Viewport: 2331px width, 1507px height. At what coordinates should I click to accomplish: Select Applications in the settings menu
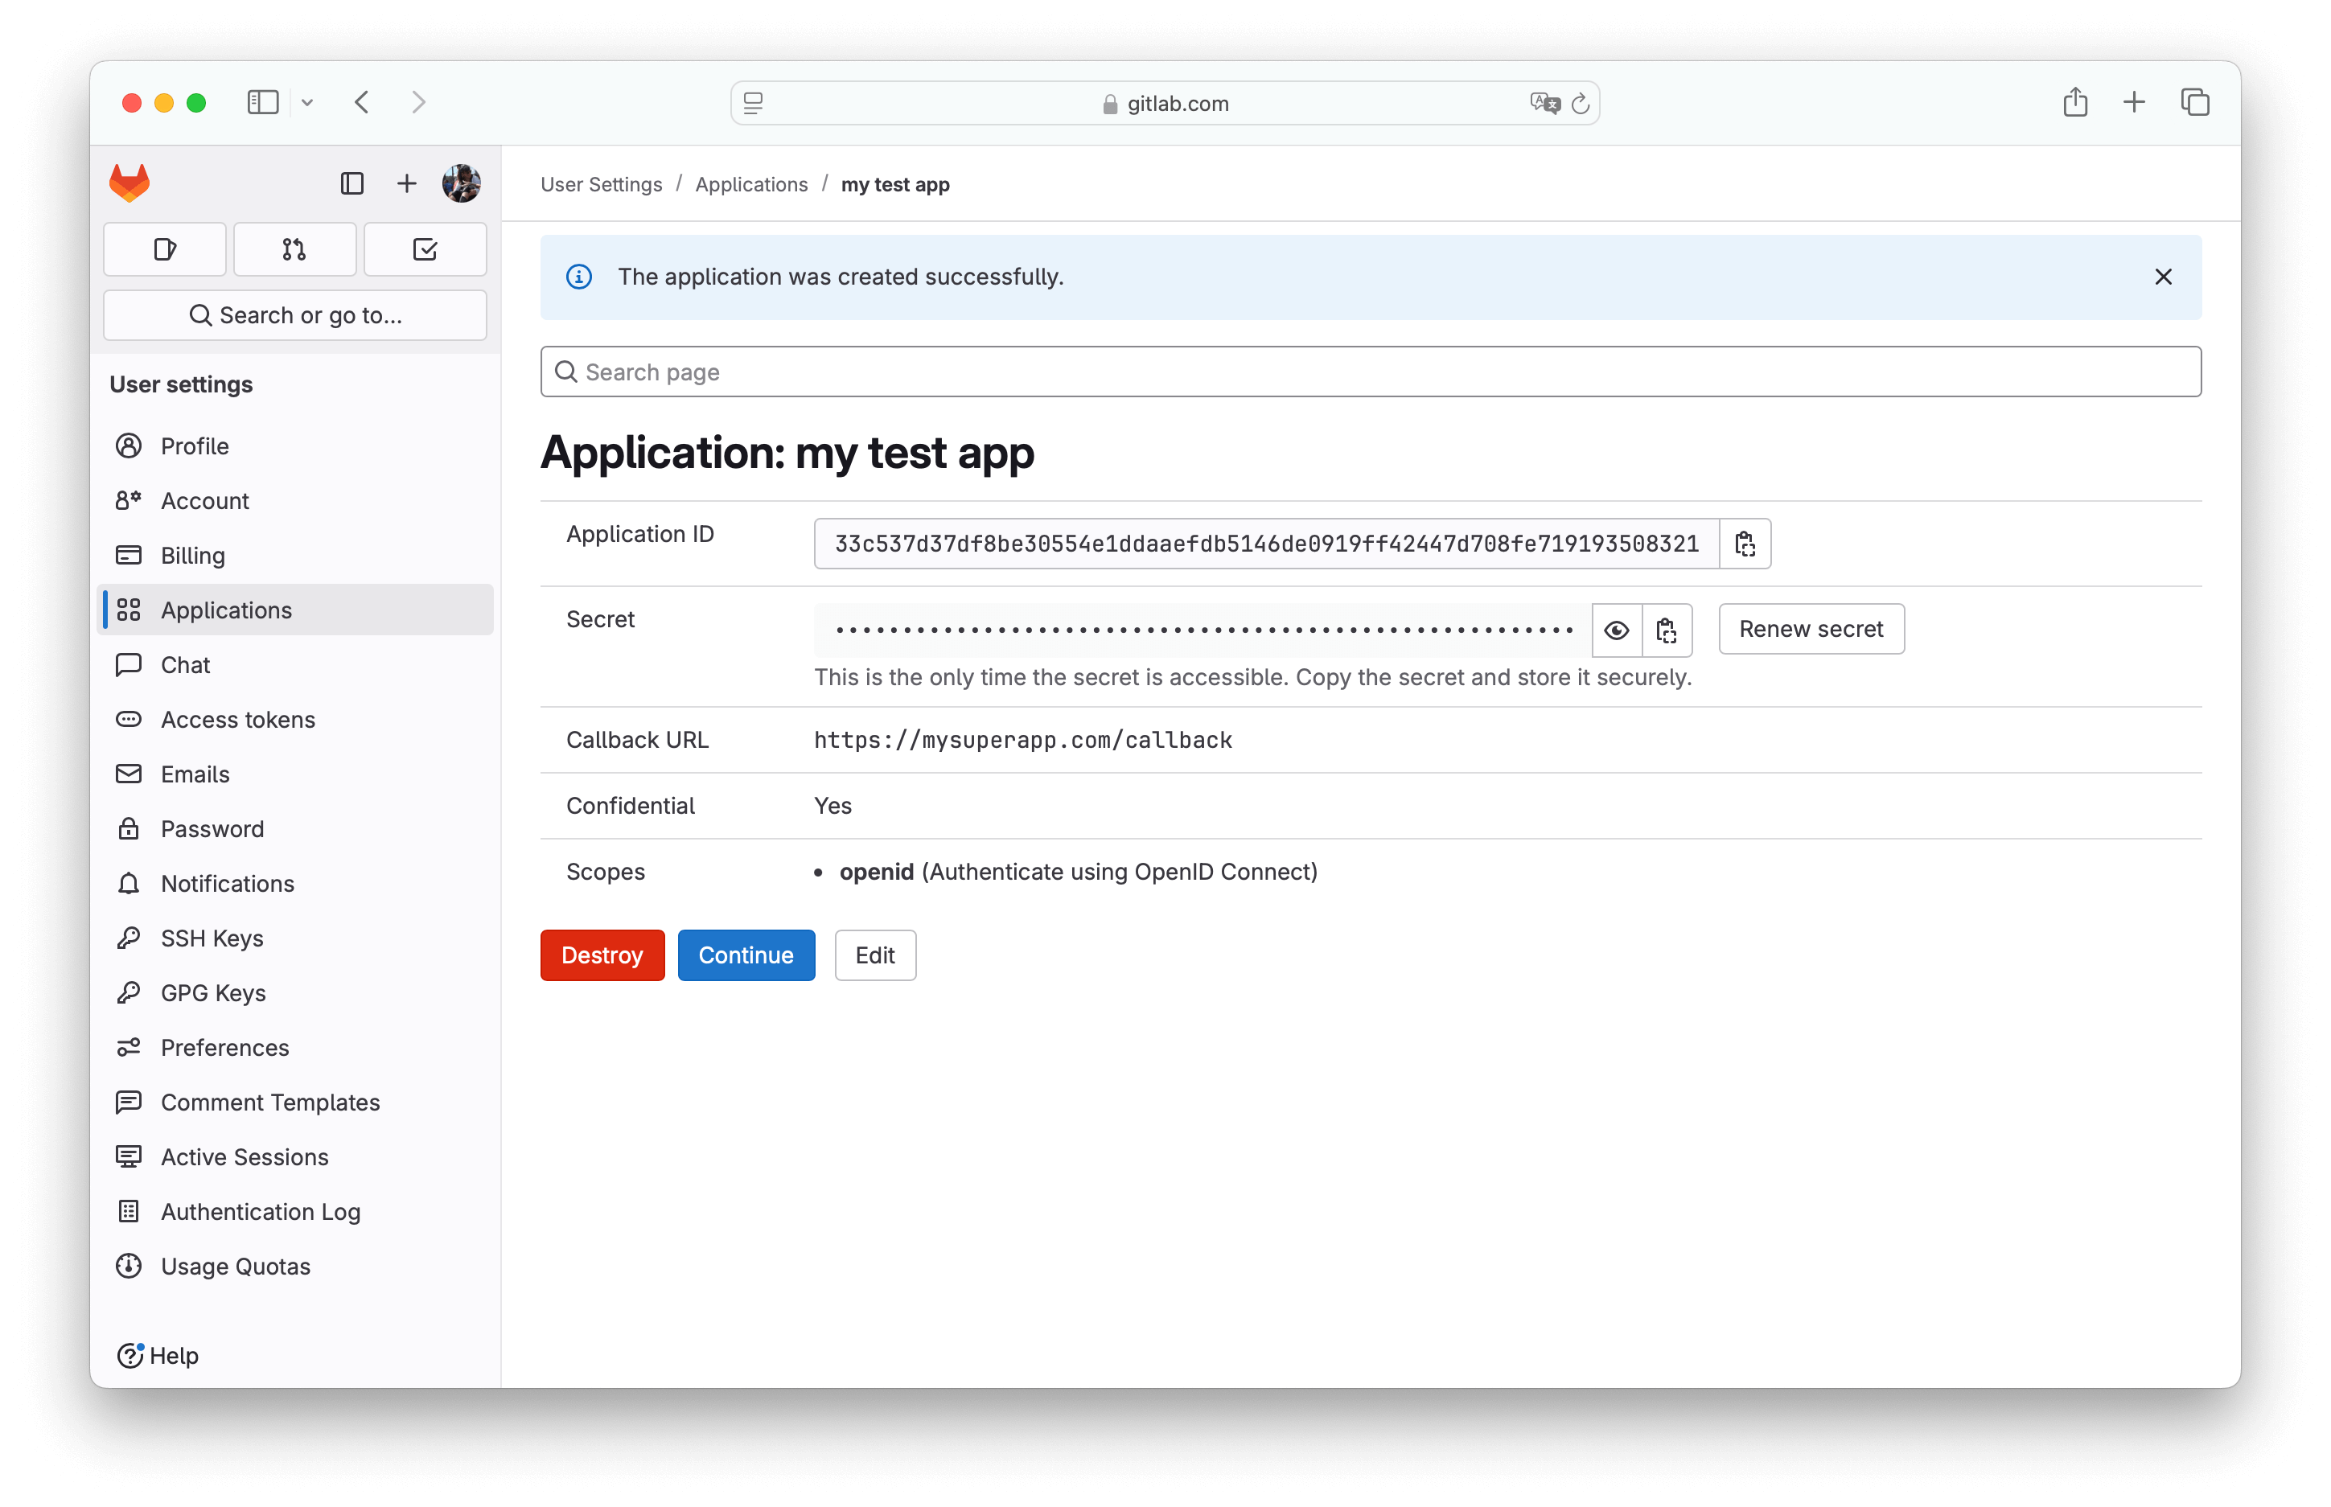[226, 610]
